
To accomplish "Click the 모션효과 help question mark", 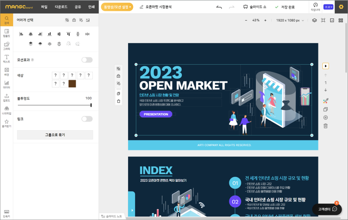I will click(32, 60).
